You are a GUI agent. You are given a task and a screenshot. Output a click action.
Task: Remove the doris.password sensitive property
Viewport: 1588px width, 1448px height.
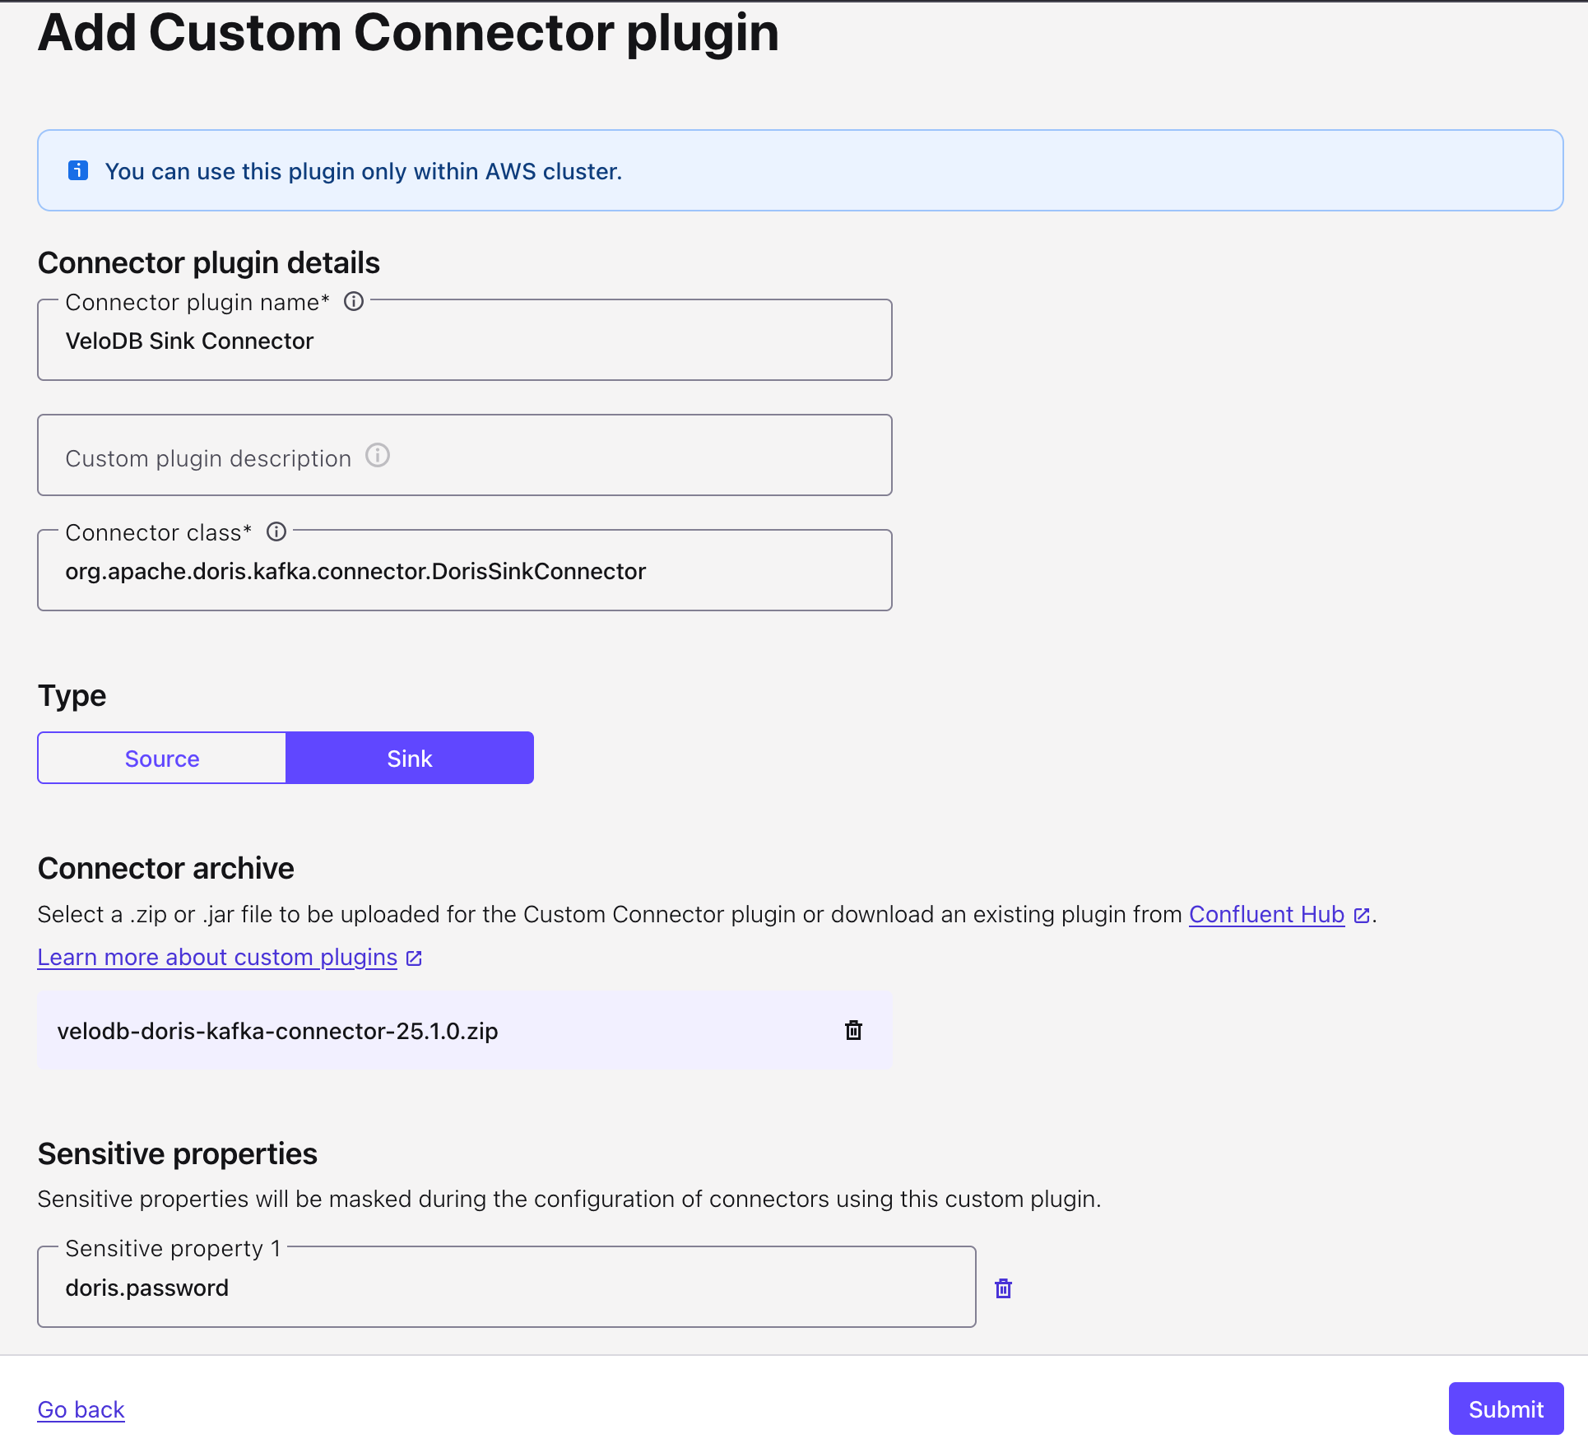[1003, 1288]
